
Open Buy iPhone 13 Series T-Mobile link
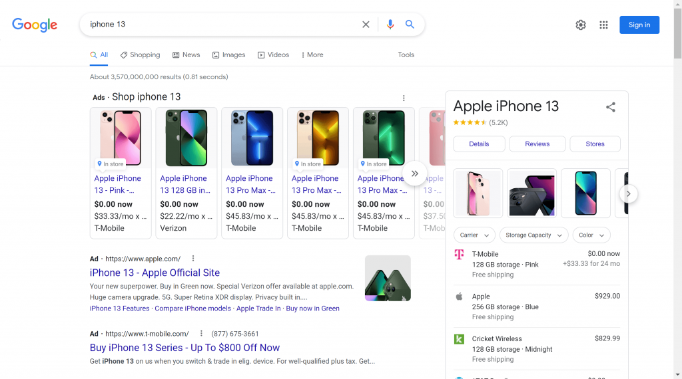(184, 348)
